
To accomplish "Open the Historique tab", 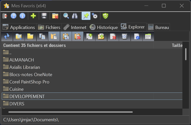I will click(x=104, y=27).
